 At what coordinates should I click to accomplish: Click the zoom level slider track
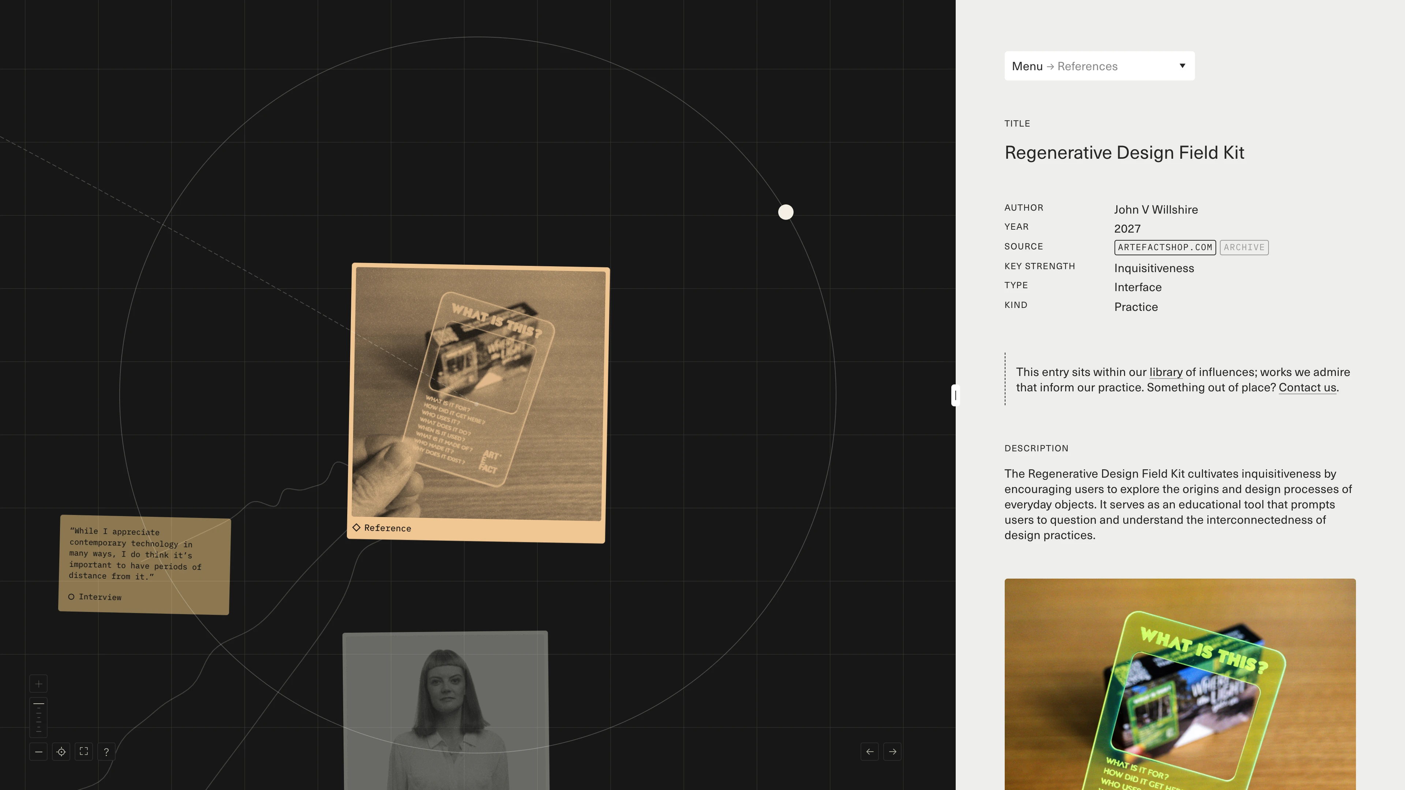[x=38, y=718]
